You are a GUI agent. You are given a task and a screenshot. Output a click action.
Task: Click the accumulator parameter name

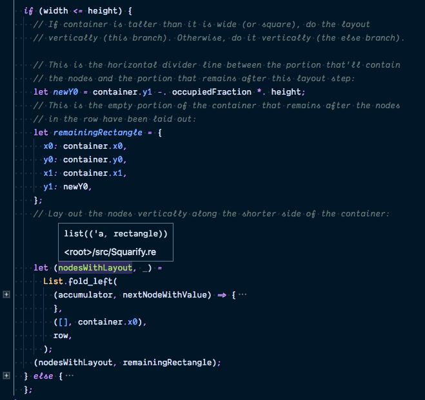pyautogui.click(x=85, y=295)
